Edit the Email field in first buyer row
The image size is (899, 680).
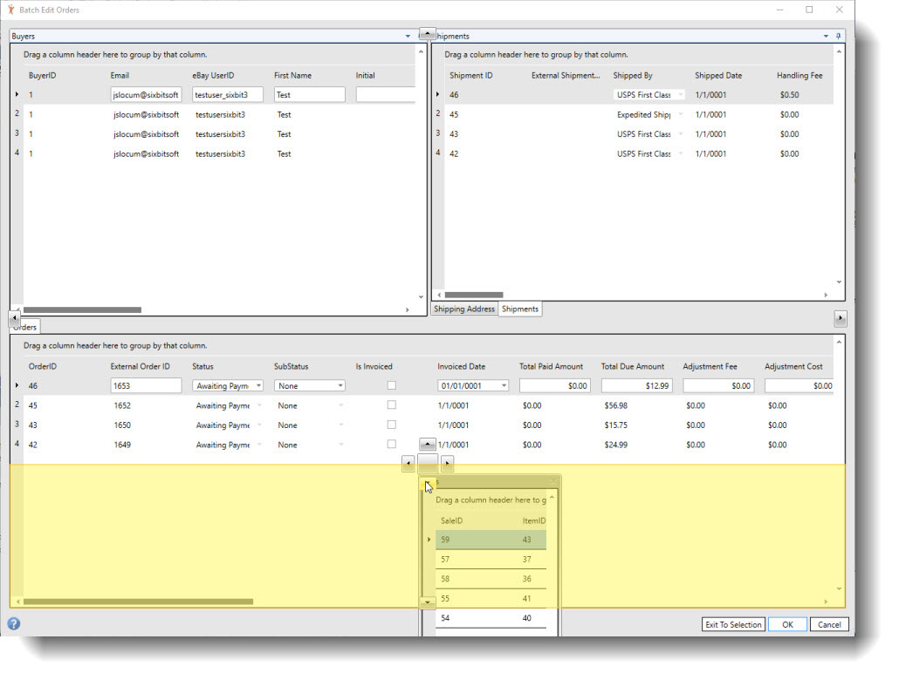pyautogui.click(x=147, y=94)
